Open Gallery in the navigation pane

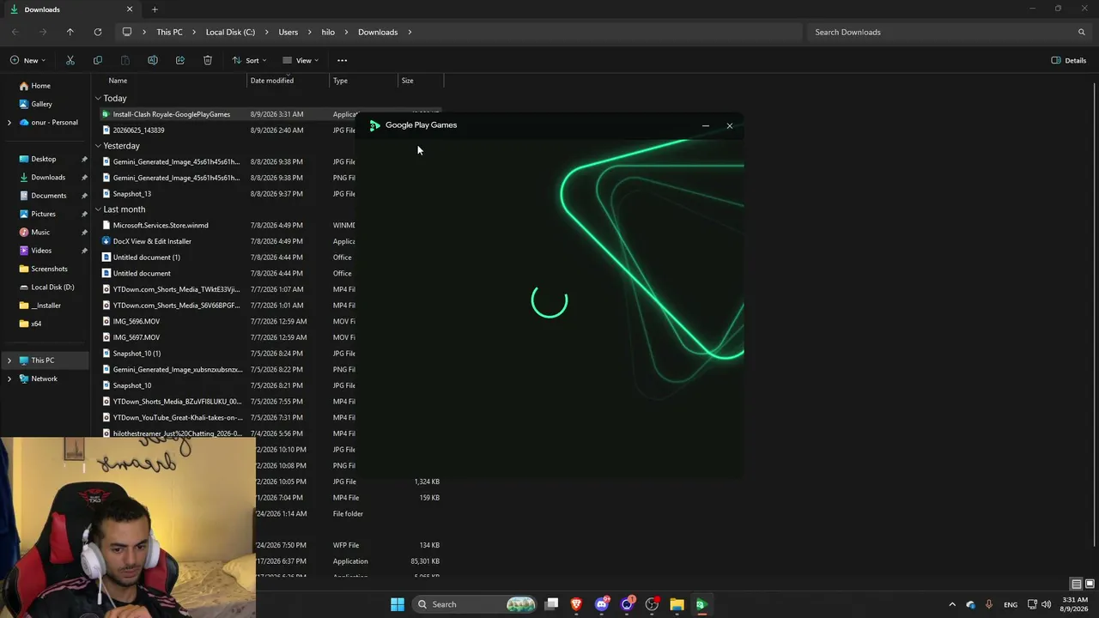click(x=41, y=104)
